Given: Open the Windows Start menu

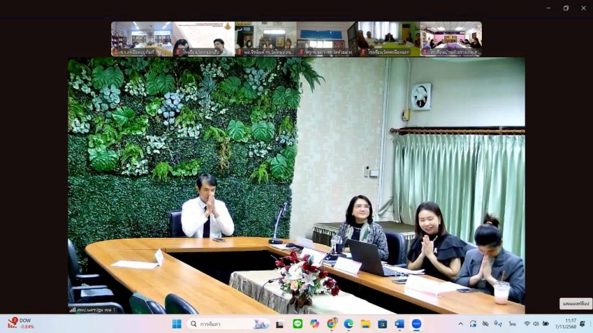Looking at the screenshot, I should pyautogui.click(x=177, y=324).
